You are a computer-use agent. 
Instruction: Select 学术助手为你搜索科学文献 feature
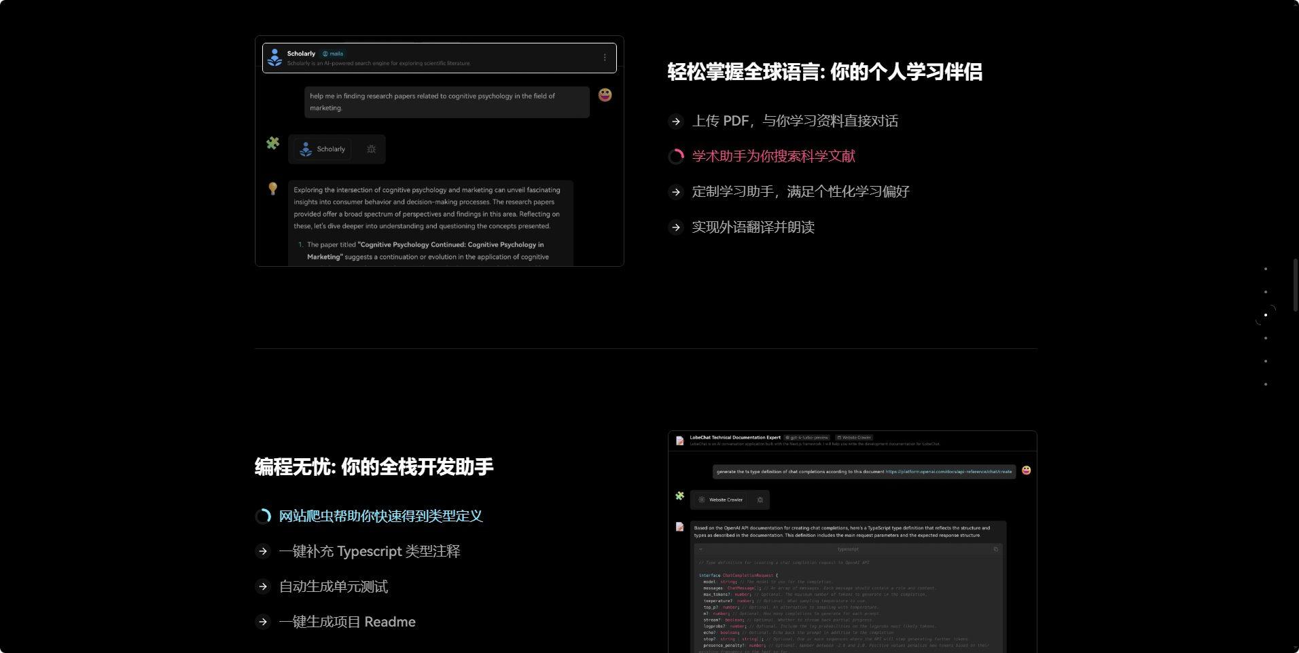tap(773, 156)
